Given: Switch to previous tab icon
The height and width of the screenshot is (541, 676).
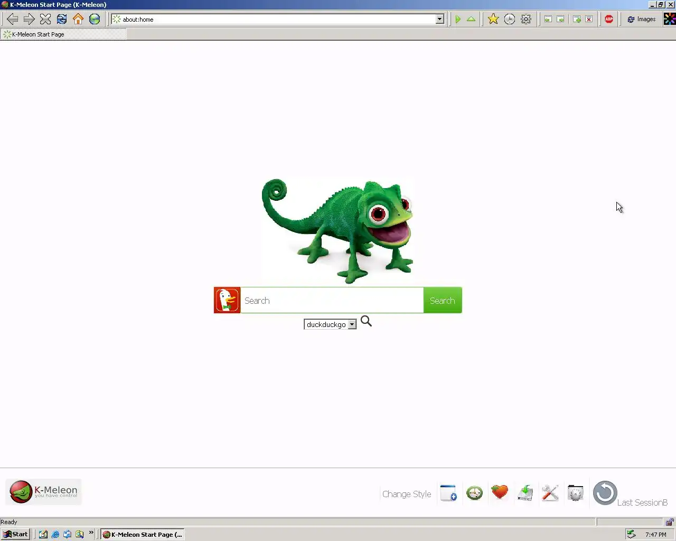Looking at the screenshot, I should (x=548, y=19).
